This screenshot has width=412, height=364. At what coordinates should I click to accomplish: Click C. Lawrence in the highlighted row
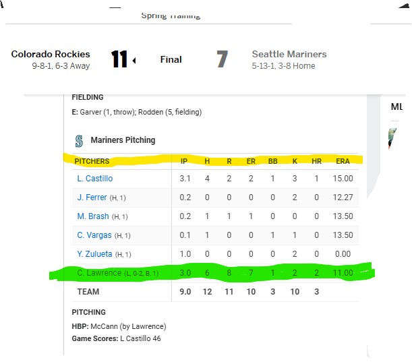(x=98, y=274)
